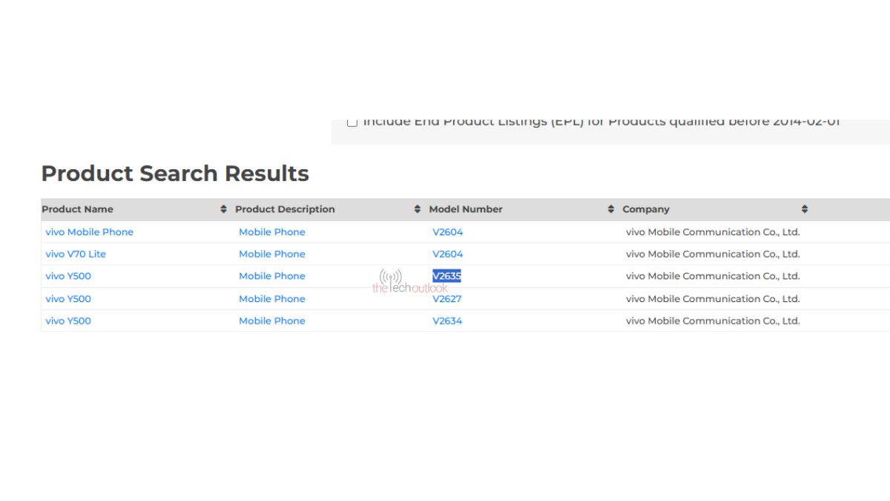Viewport: 890px width, 501px height.
Task: Open model V2604 in vivo V70 Lite row
Action: point(448,254)
